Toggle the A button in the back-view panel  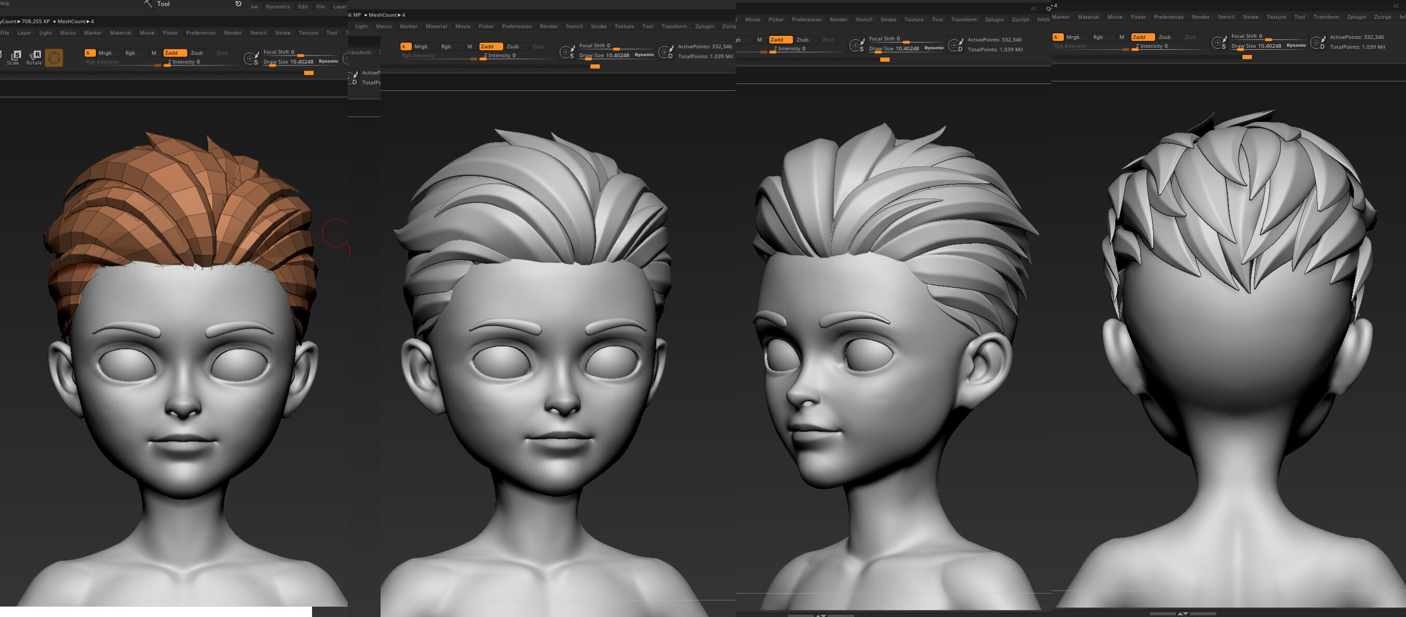(x=1058, y=37)
